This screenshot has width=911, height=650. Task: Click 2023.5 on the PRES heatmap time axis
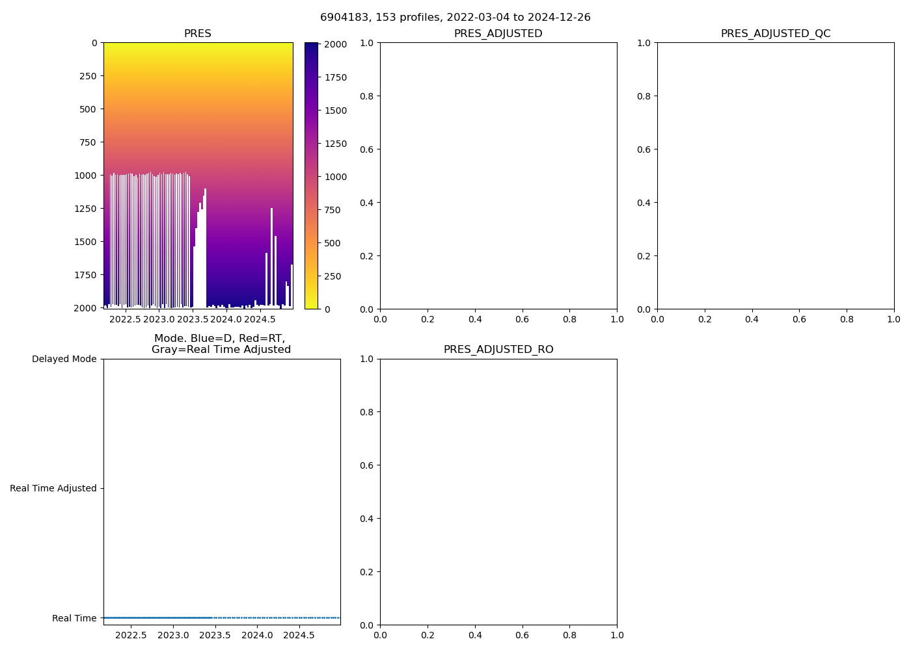pyautogui.click(x=192, y=320)
